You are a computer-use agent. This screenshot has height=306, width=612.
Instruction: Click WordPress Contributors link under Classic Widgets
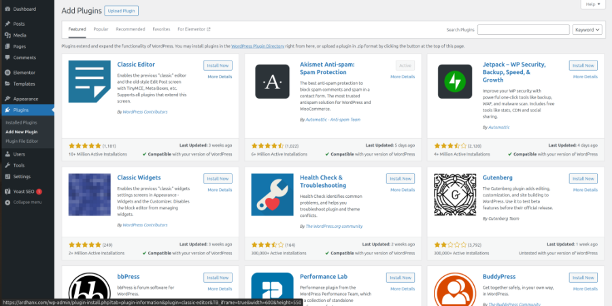tap(145, 225)
